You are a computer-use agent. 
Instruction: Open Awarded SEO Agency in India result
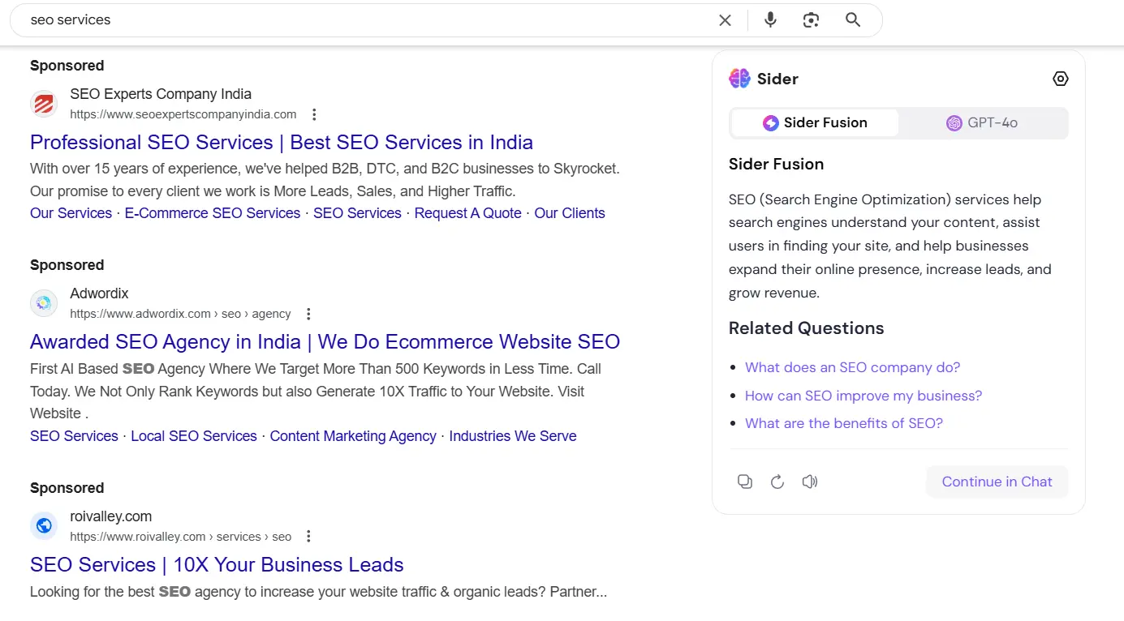point(325,342)
